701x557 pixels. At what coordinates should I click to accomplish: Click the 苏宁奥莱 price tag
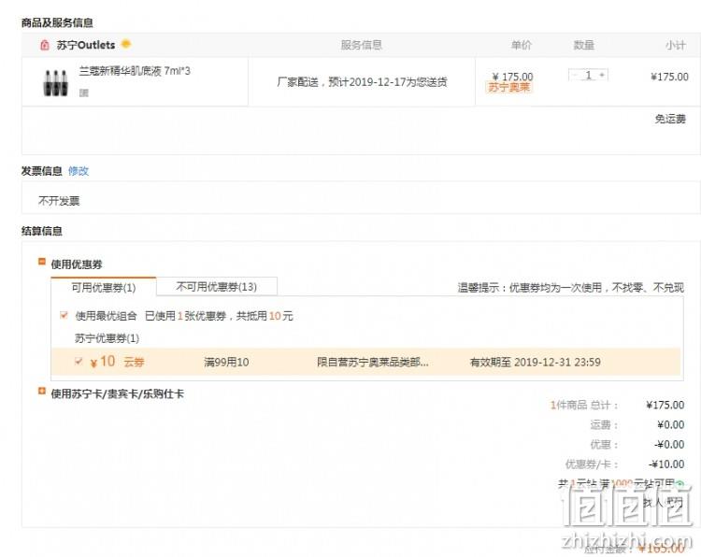[x=508, y=87]
